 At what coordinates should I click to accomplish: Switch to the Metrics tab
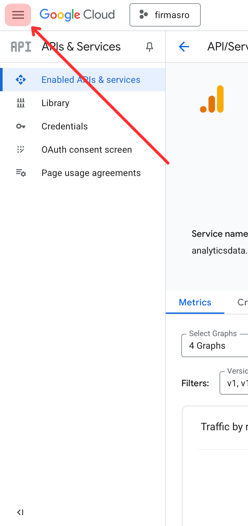pyautogui.click(x=195, y=302)
